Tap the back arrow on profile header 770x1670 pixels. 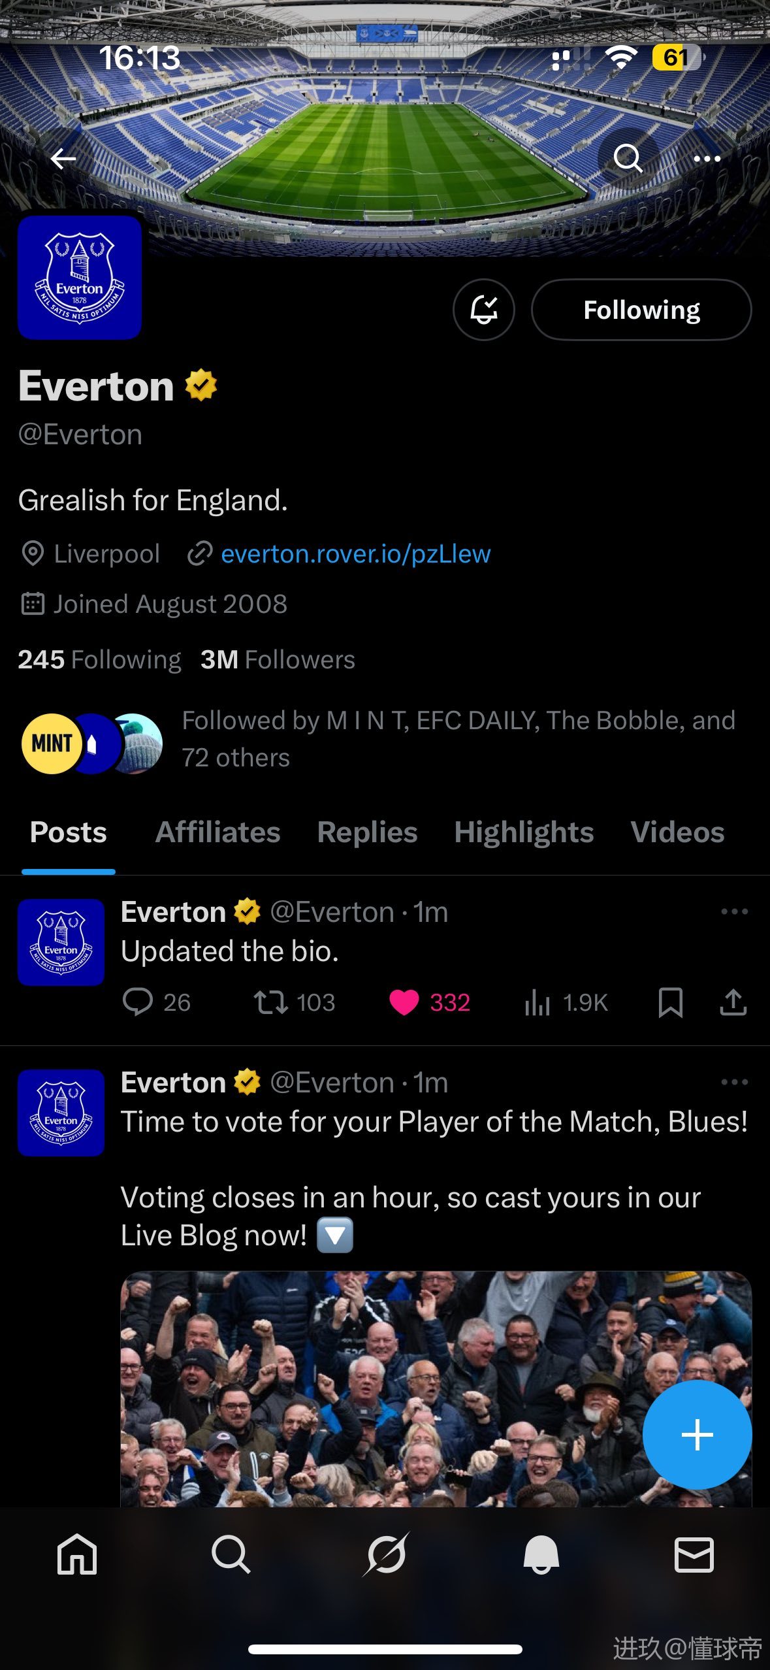coord(63,158)
